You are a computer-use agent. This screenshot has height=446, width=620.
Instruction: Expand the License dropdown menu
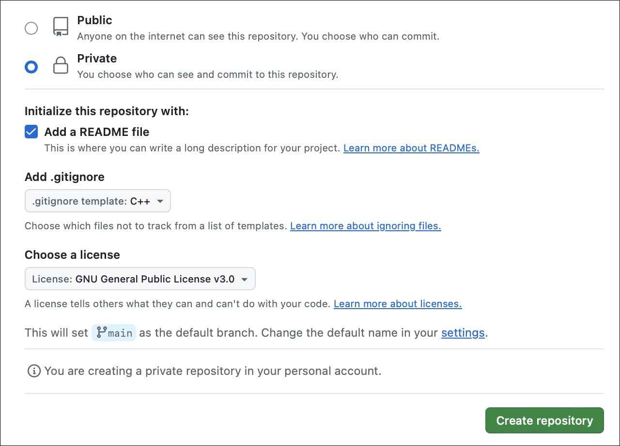tap(139, 279)
